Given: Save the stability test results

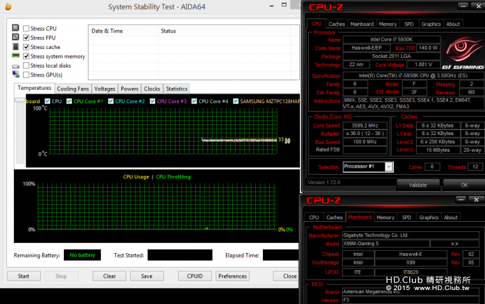Looking at the screenshot, I should pyautogui.click(x=147, y=276).
